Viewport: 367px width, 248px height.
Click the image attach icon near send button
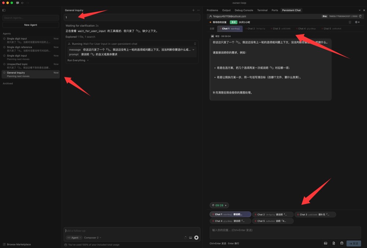coord(326,243)
